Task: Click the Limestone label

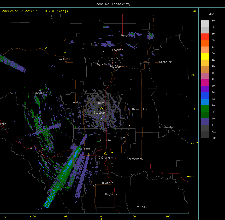Action: pyautogui.click(x=40, y=93)
